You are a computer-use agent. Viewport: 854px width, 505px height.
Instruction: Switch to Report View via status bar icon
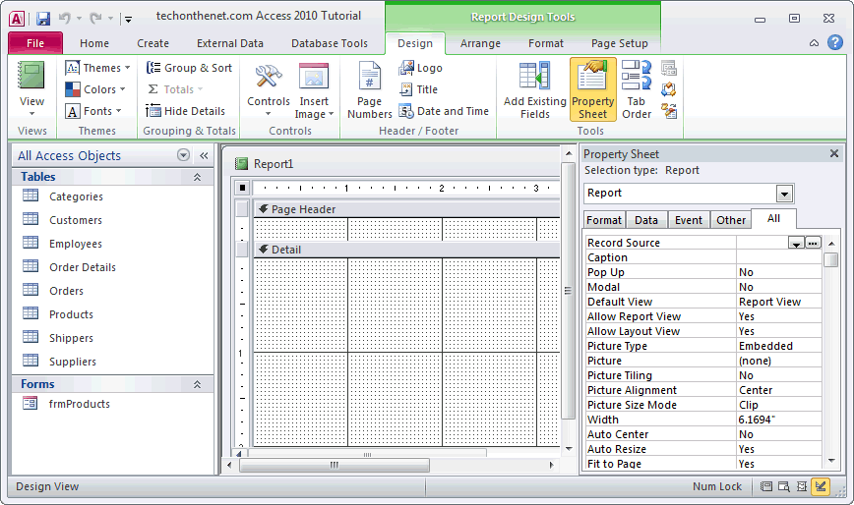point(765,486)
